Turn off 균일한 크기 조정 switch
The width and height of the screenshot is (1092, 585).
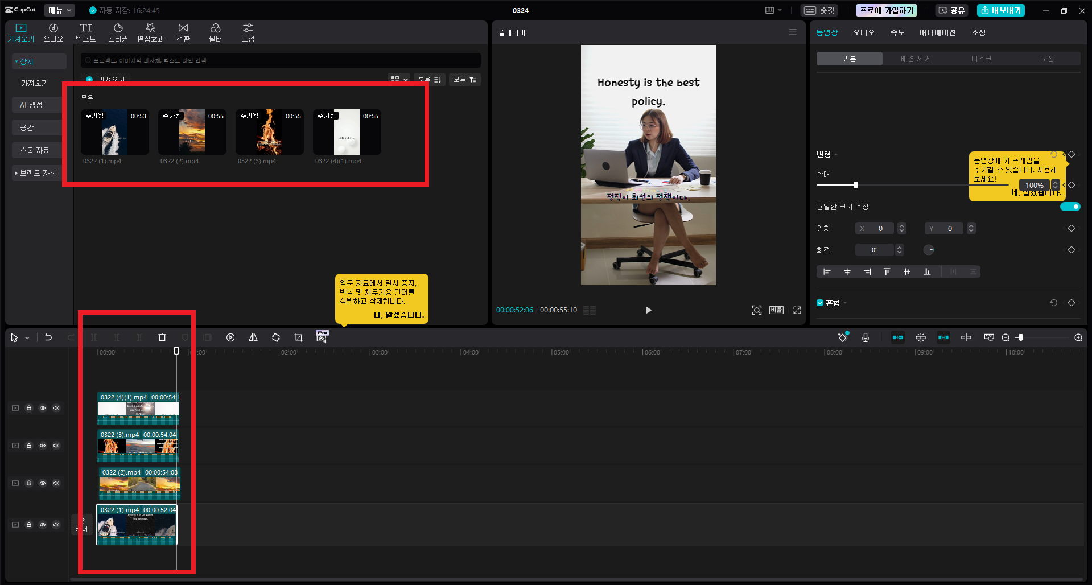coord(1070,207)
